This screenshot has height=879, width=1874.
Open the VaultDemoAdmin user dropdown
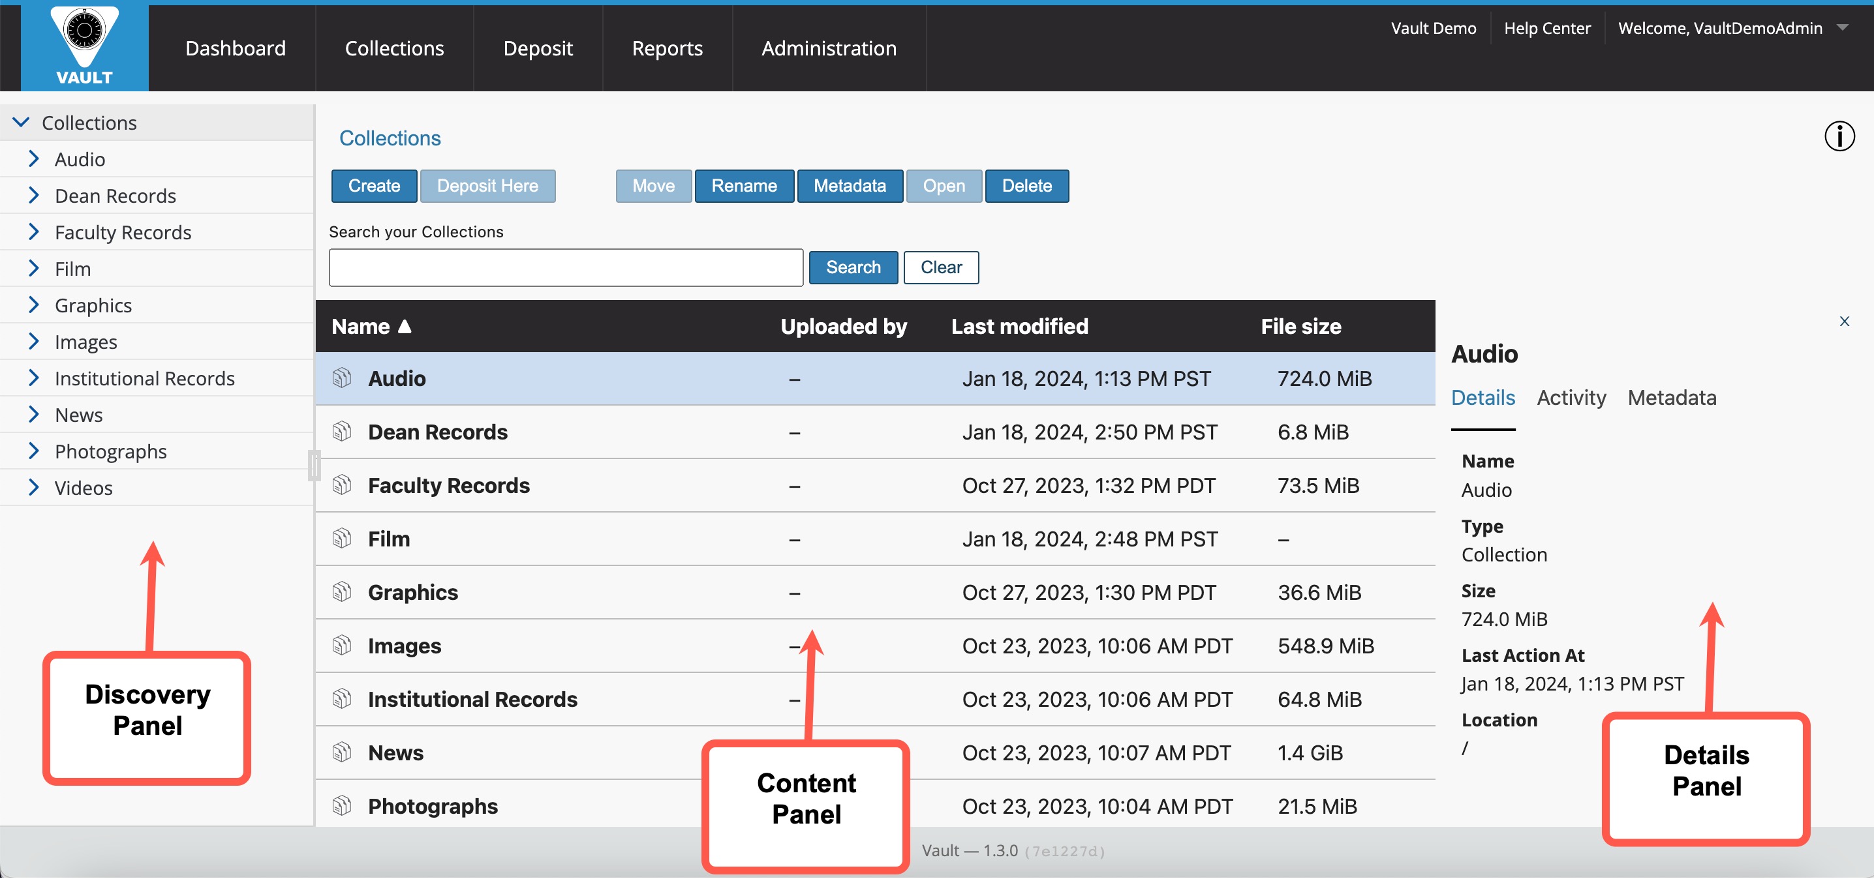(x=1841, y=27)
